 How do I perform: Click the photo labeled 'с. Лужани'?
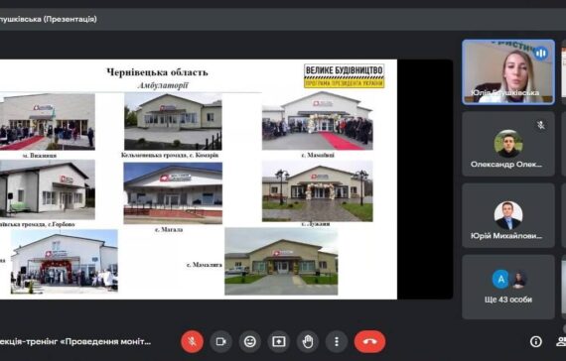pyautogui.click(x=318, y=191)
